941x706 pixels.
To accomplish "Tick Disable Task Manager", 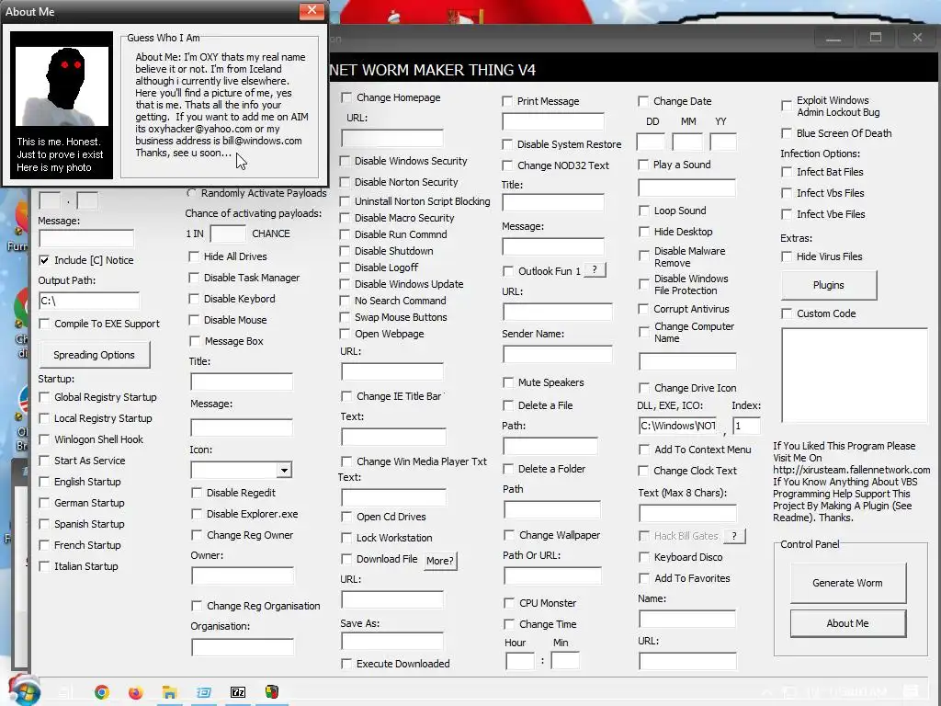I will point(194,278).
